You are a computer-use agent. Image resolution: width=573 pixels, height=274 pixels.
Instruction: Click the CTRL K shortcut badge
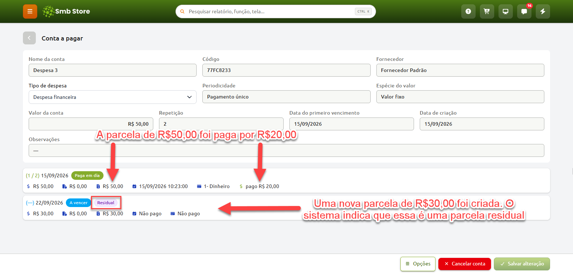[x=363, y=11]
